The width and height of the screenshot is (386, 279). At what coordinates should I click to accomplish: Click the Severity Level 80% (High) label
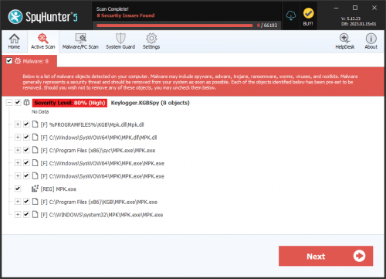69,103
